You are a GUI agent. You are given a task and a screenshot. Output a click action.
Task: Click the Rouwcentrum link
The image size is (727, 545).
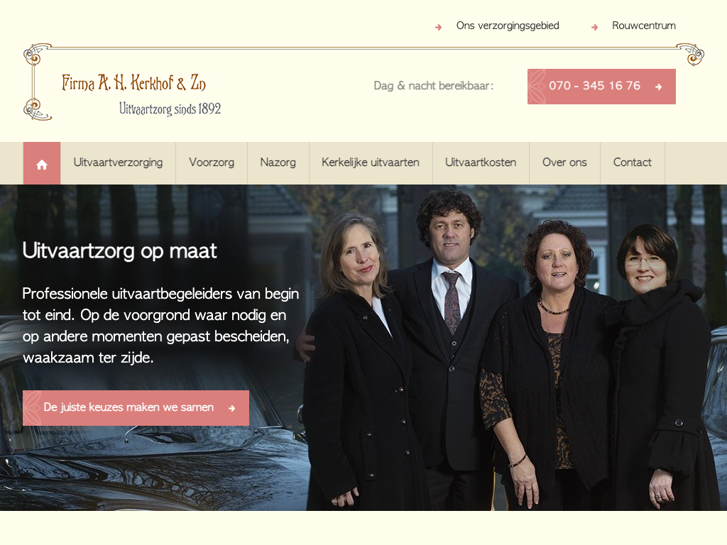(x=643, y=26)
